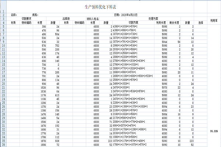Select row header 27

(x=3, y=110)
